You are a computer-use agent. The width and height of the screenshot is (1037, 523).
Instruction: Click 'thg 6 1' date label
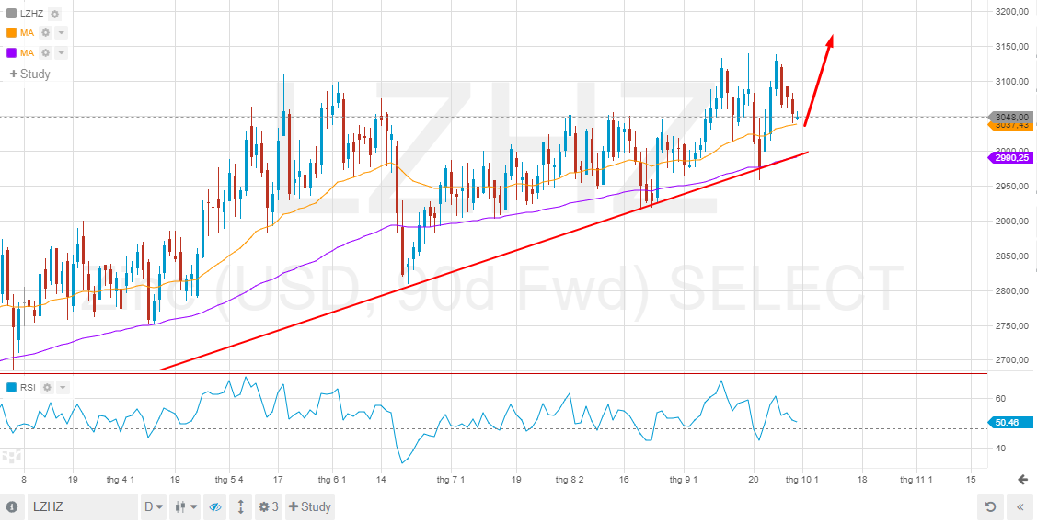[333, 480]
